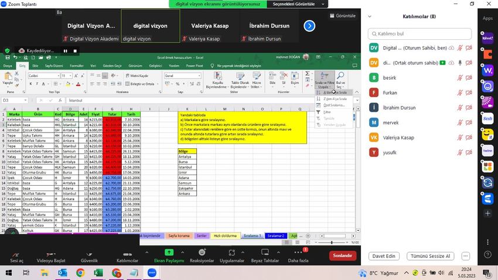Viewport: 498px width, 280px height.
Task: Click Bul ve Seç magnifier in Excel ribbon
Action: pos(340,80)
